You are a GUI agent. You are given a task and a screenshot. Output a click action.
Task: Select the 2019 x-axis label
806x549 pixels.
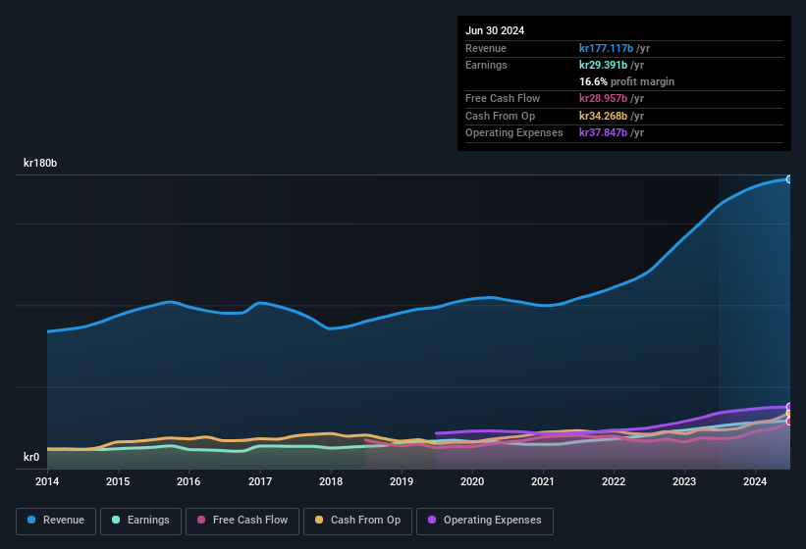402,481
